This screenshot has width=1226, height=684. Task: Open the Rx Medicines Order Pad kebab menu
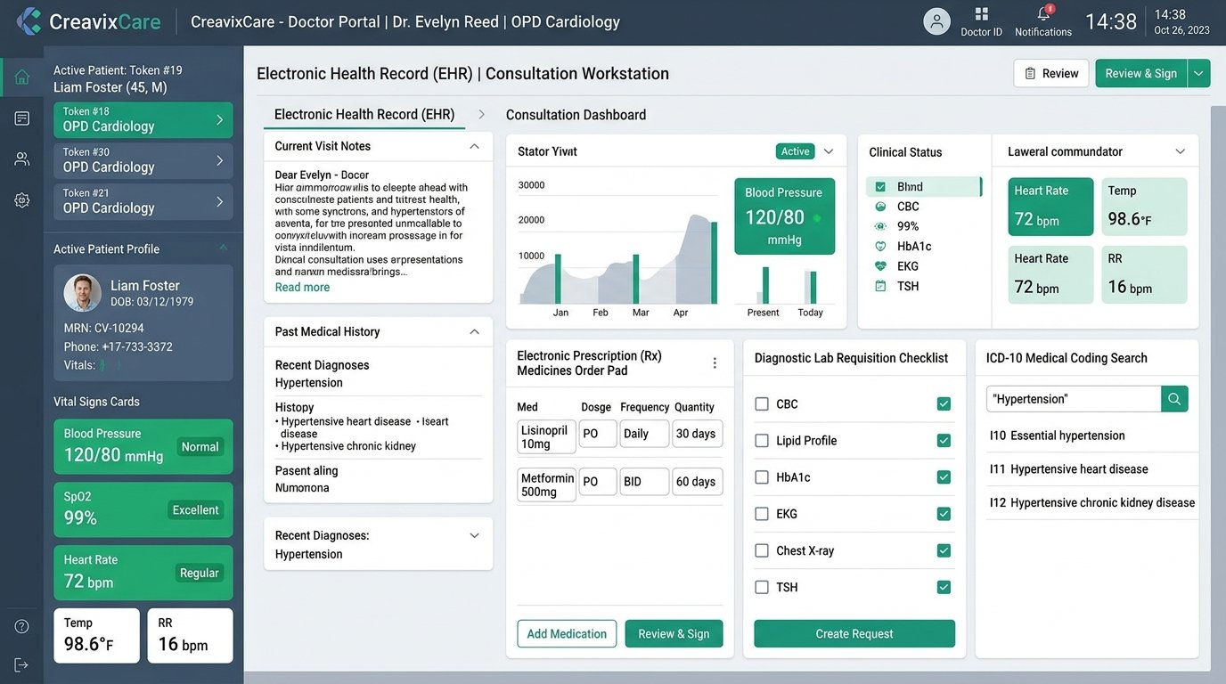[x=715, y=363]
